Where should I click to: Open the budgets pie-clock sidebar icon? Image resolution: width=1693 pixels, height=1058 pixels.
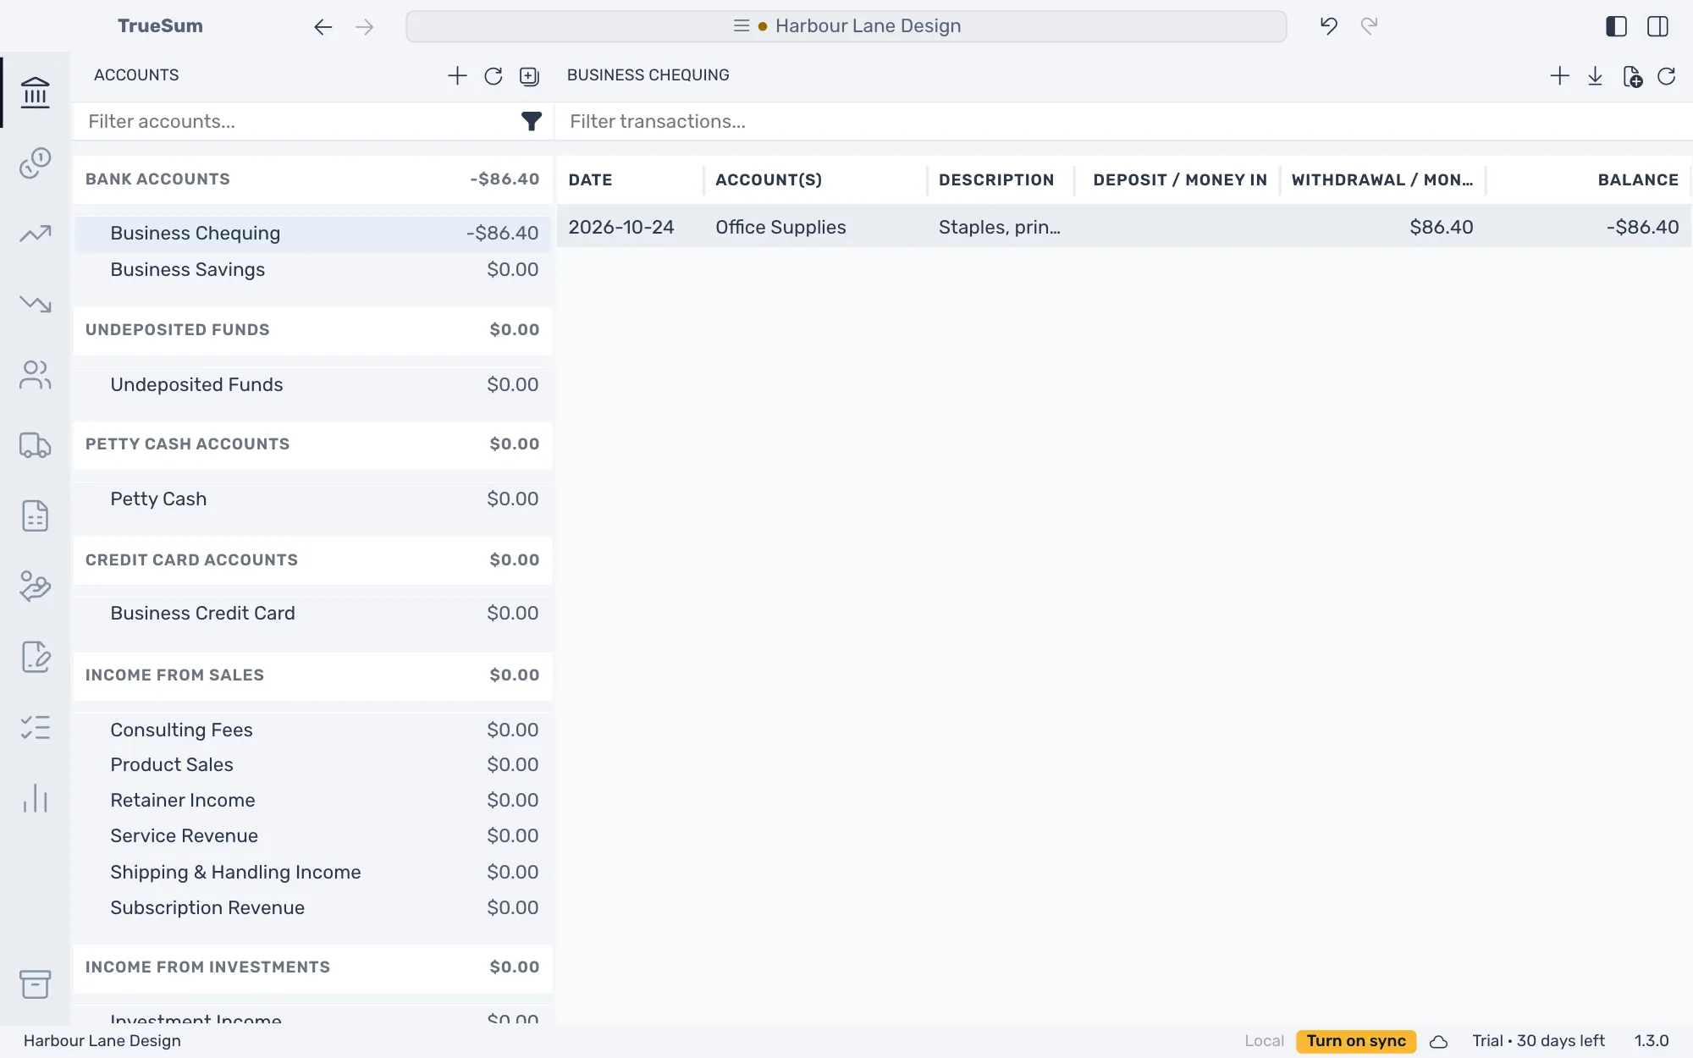35,163
